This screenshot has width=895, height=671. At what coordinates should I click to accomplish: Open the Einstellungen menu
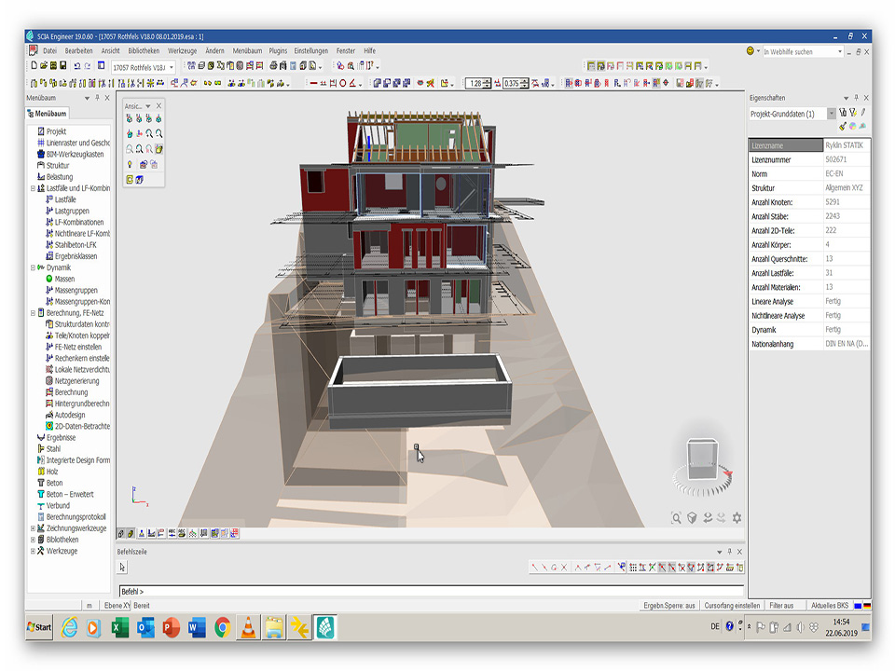tap(310, 50)
